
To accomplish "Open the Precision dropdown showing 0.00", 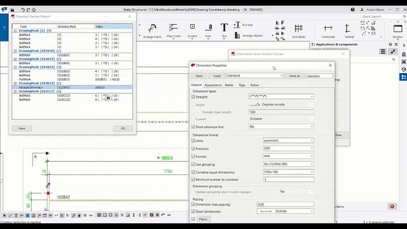I will (x=288, y=148).
